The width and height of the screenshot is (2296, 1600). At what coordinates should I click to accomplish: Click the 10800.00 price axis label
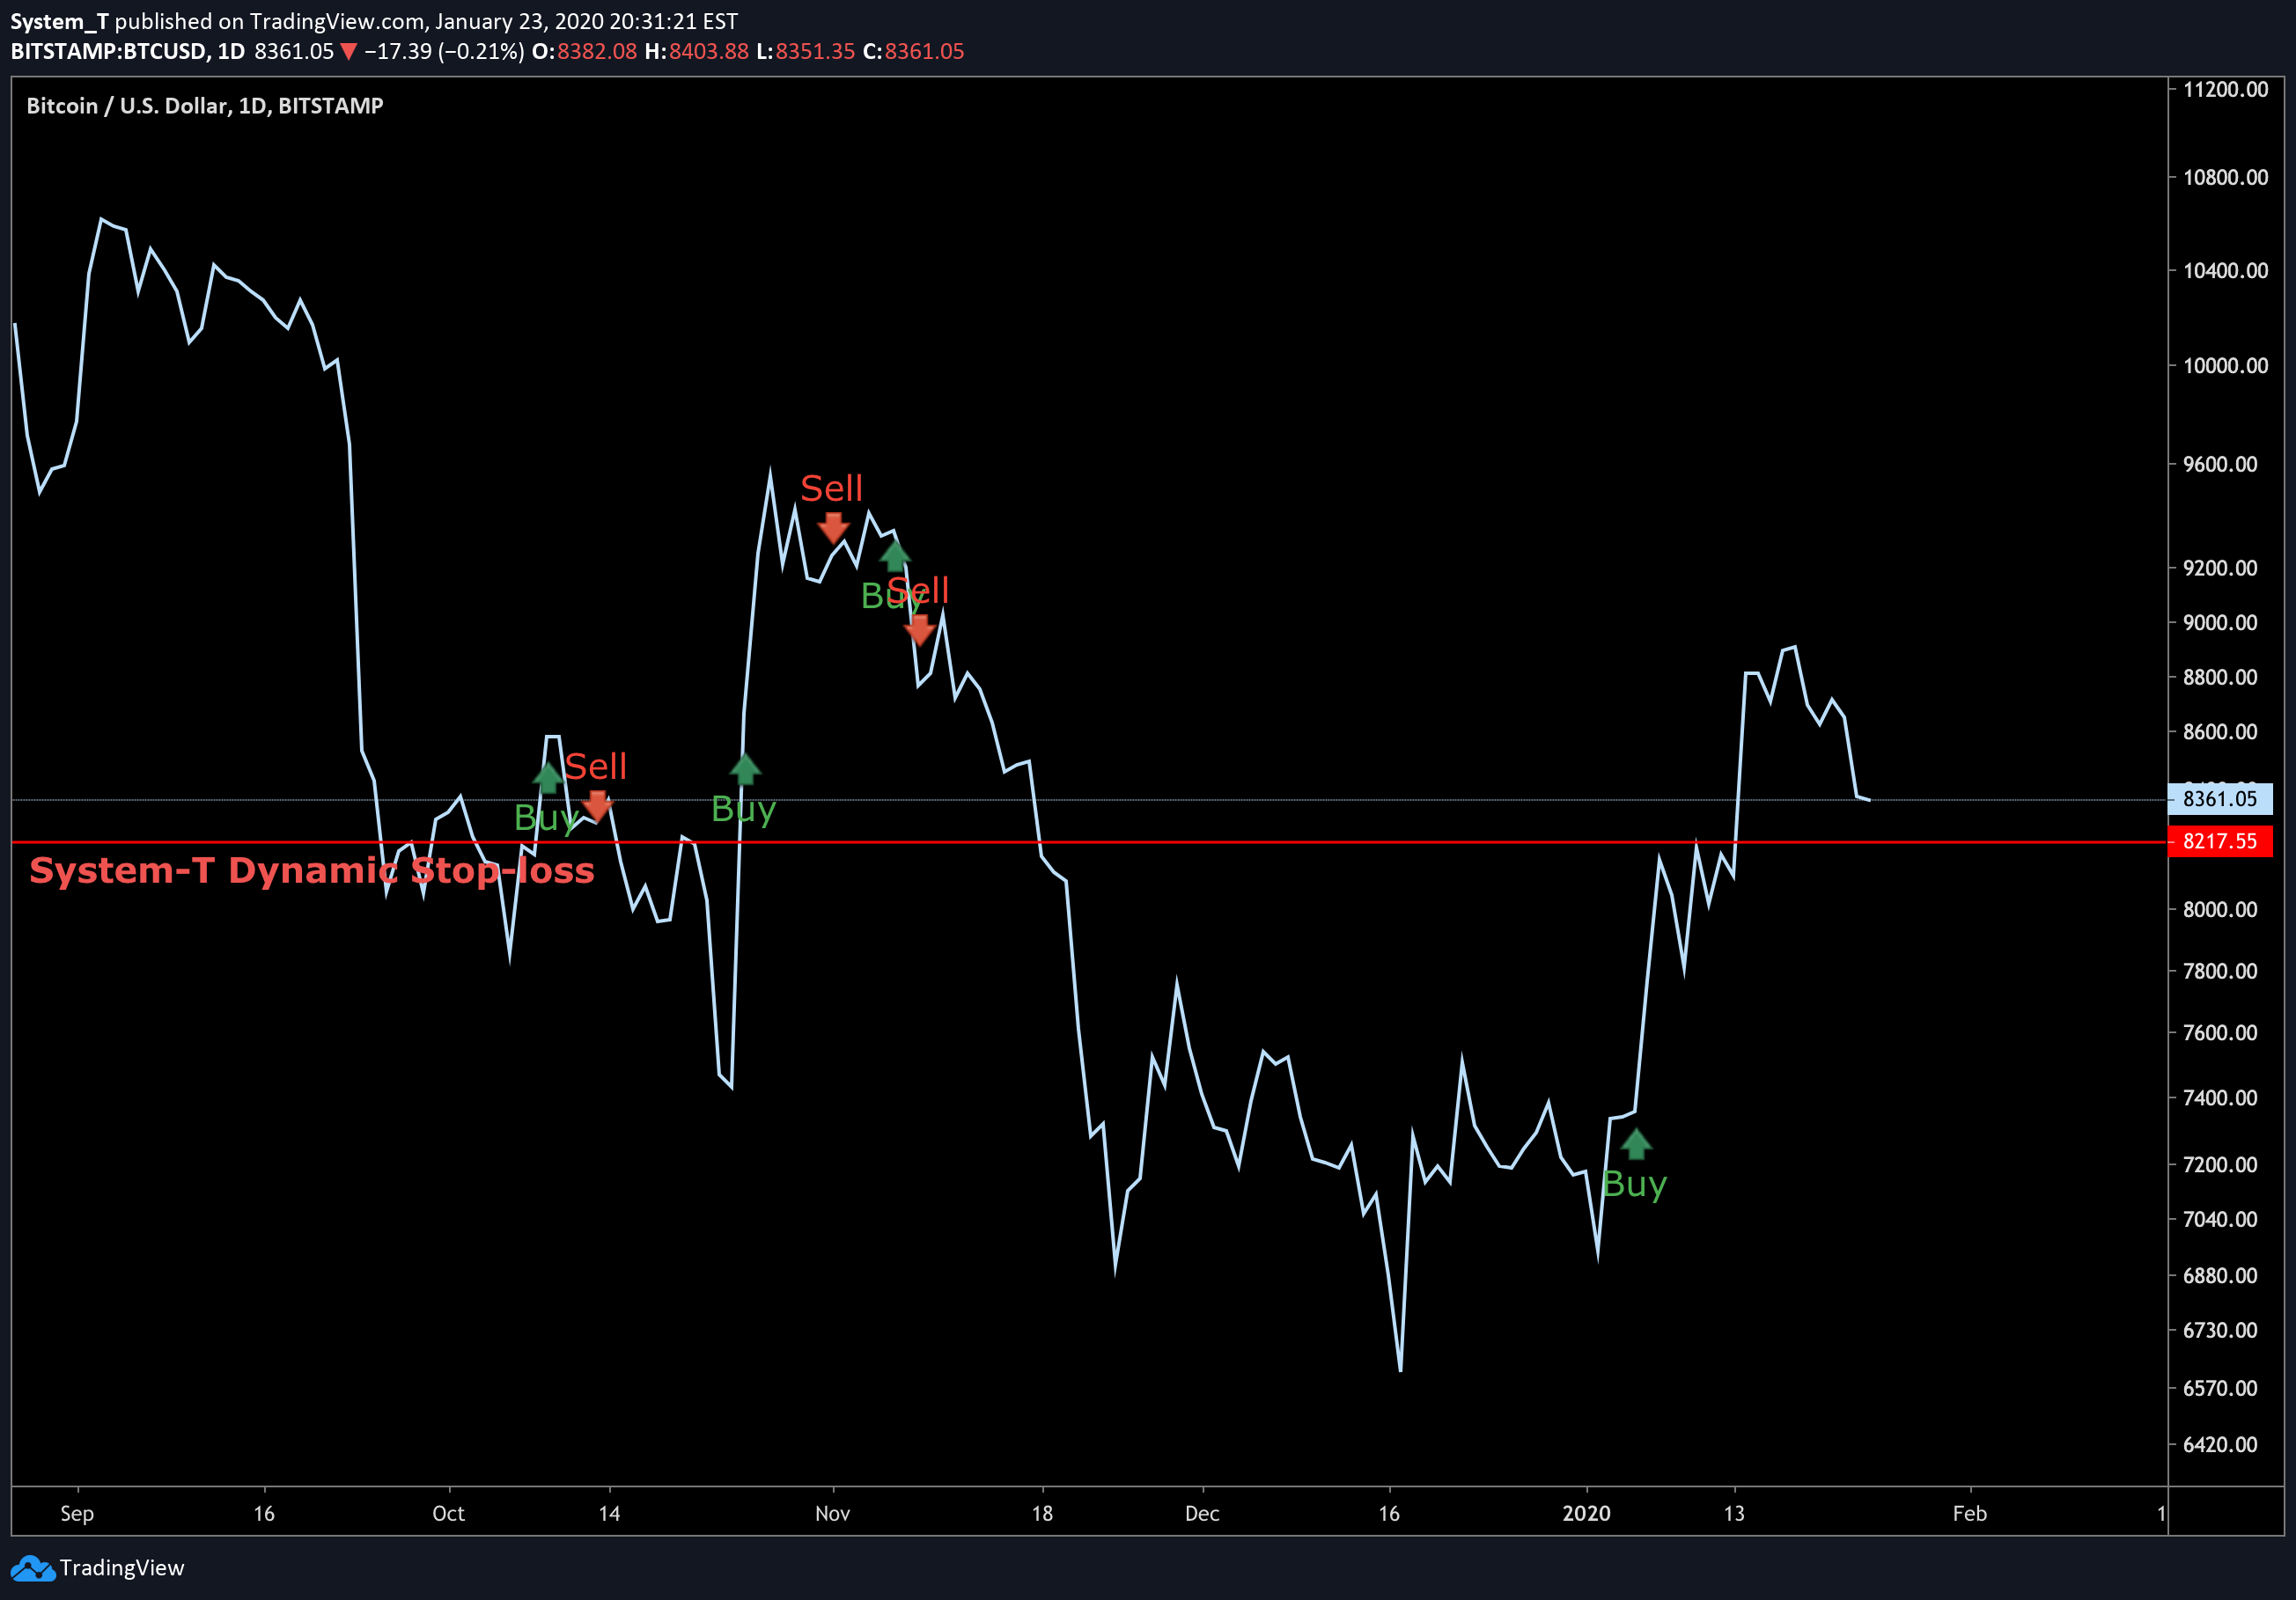(x=2226, y=178)
